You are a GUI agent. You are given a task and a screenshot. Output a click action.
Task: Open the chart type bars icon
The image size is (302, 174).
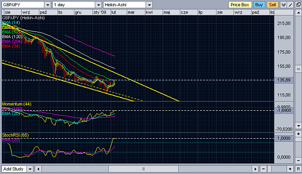pos(283,5)
